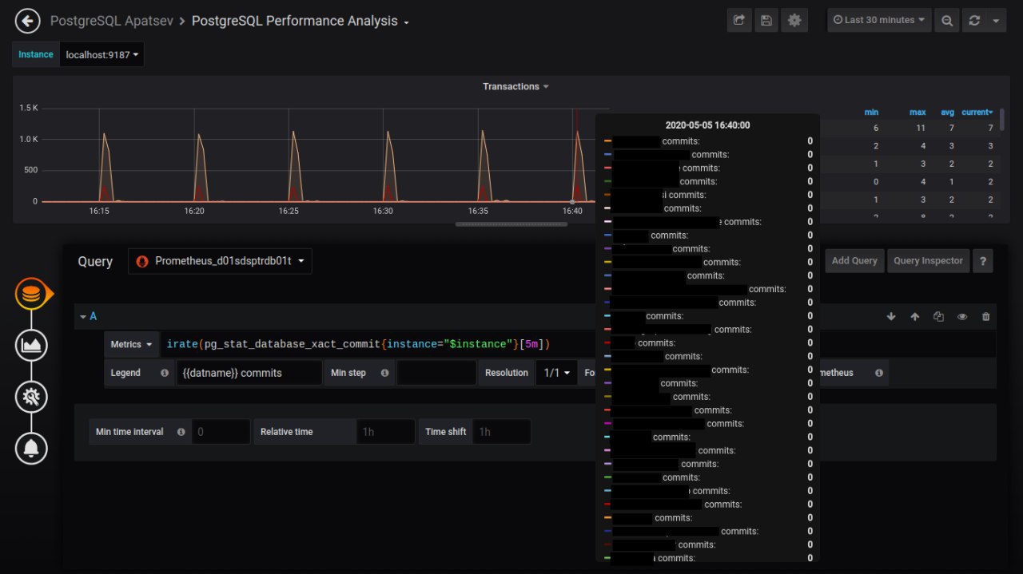Screen dimensions: 1023x574
Task: Open the localhost:9187 instance selector
Action: click(x=102, y=54)
